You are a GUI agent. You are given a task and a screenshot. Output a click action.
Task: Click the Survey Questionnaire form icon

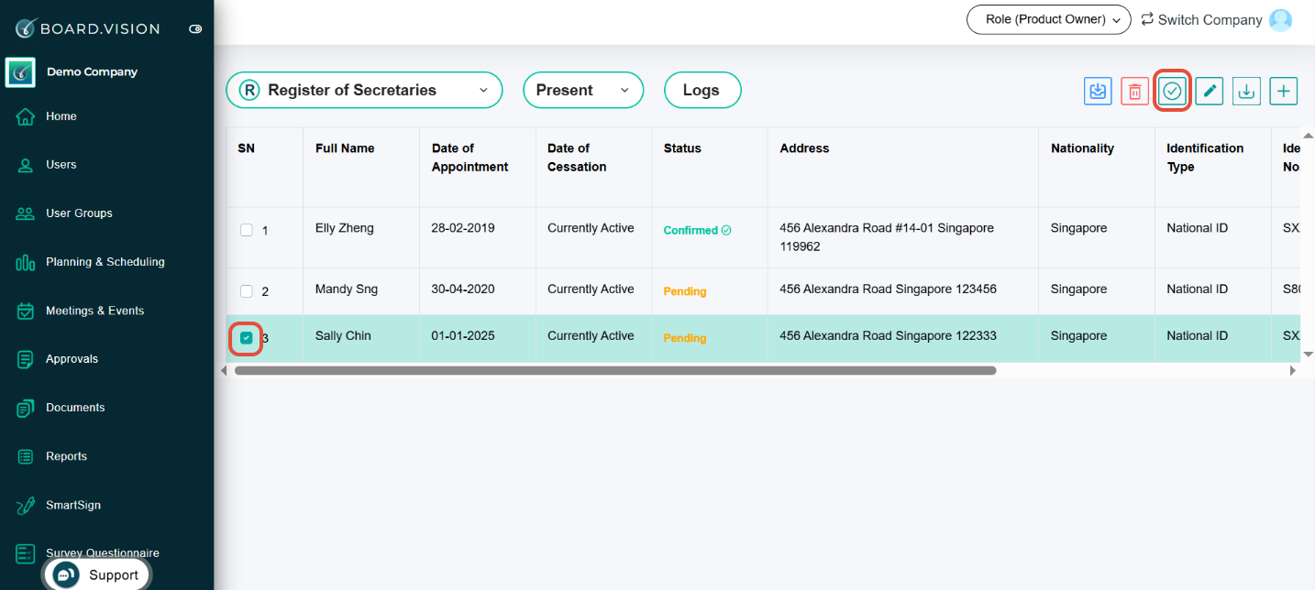[26, 554]
